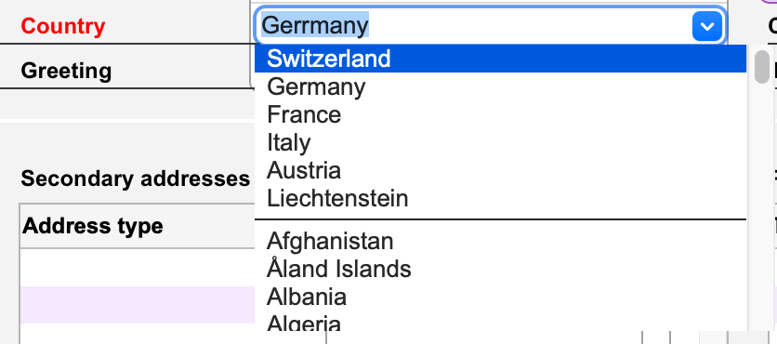The height and width of the screenshot is (344, 777).
Task: Click the Country field label
Action: [63, 26]
